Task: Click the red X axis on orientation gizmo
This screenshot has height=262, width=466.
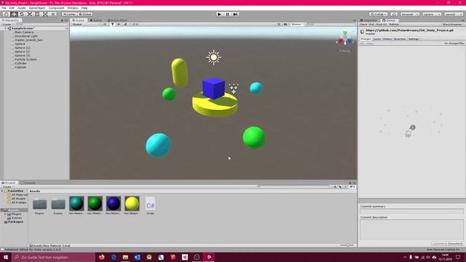Action: tap(340, 41)
